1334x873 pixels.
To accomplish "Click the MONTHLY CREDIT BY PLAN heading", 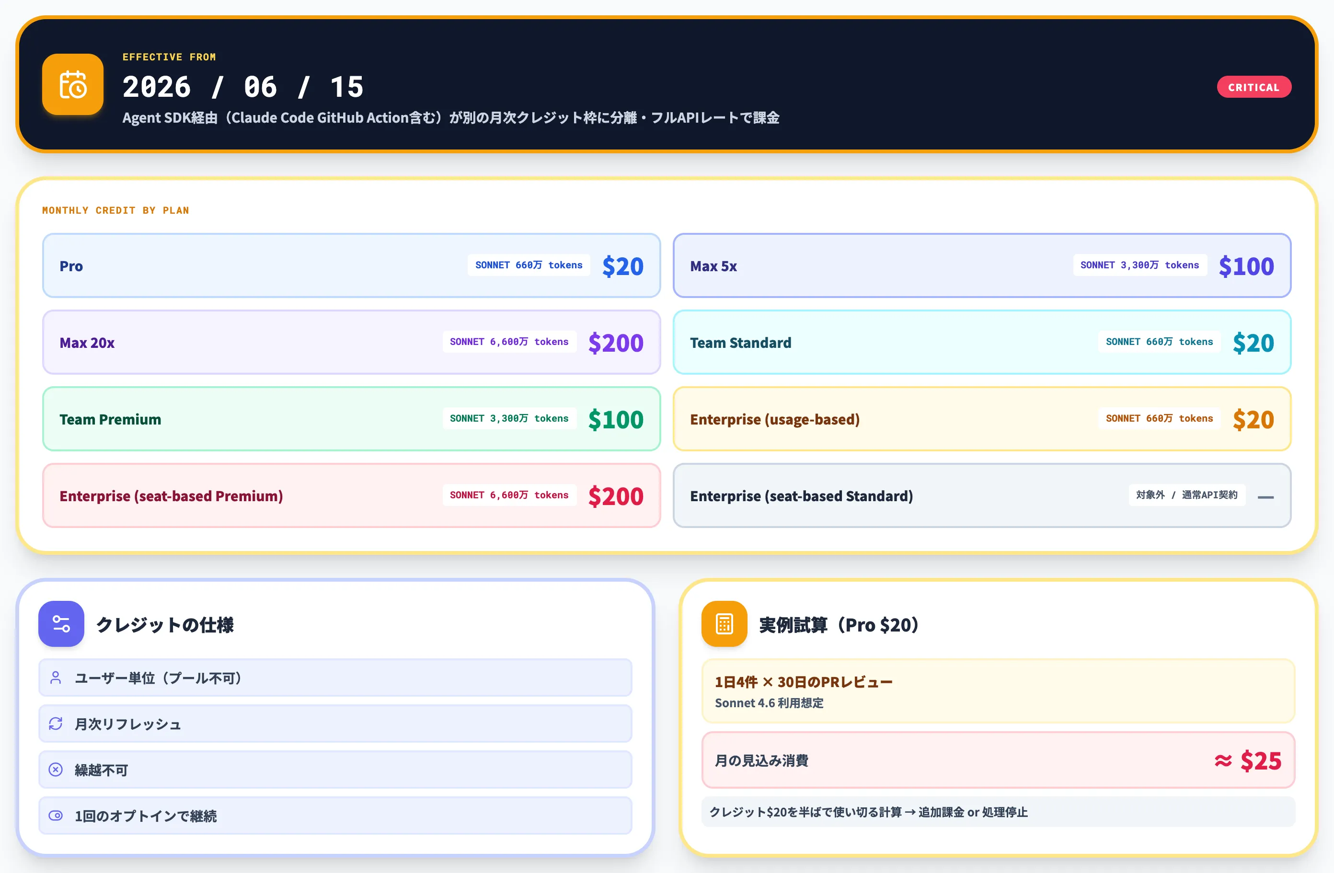I will tap(115, 210).
